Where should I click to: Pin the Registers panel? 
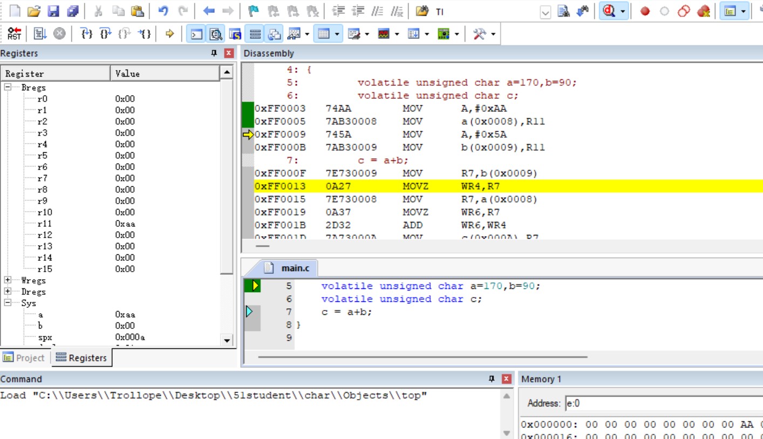[214, 53]
